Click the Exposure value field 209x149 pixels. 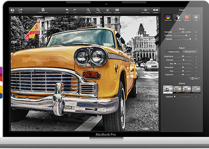[196, 74]
